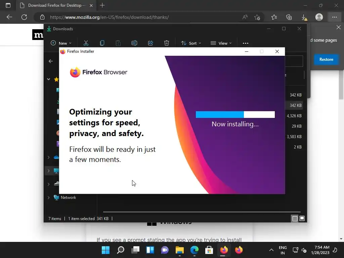Image resolution: width=344 pixels, height=258 pixels.
Task: Open the Sort dropdown in Downloads window
Action: click(x=191, y=43)
